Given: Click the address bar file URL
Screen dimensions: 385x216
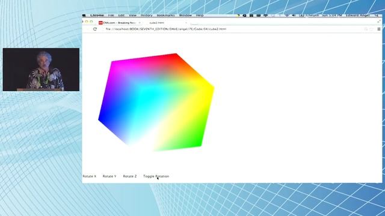Looking at the screenshot, I should coord(166,29).
